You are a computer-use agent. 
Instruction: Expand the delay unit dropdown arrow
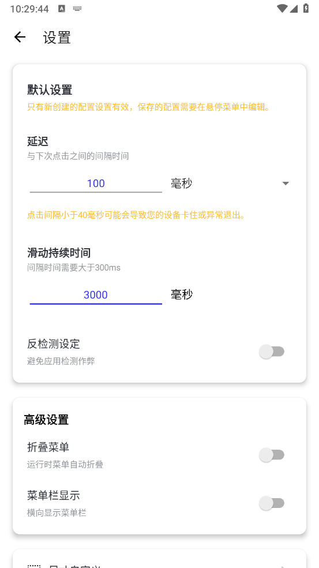286,184
